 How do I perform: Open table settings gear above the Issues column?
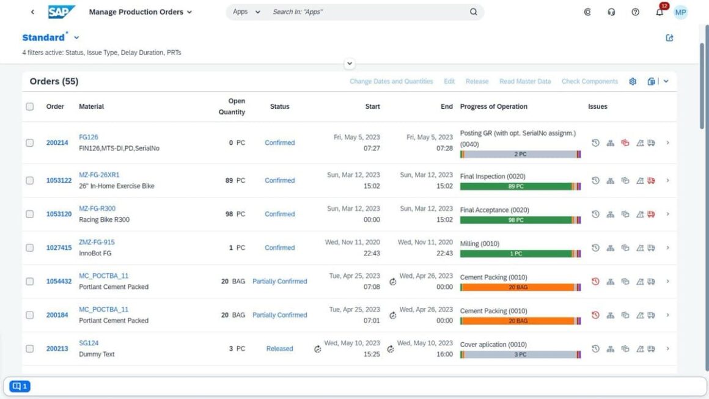633,81
